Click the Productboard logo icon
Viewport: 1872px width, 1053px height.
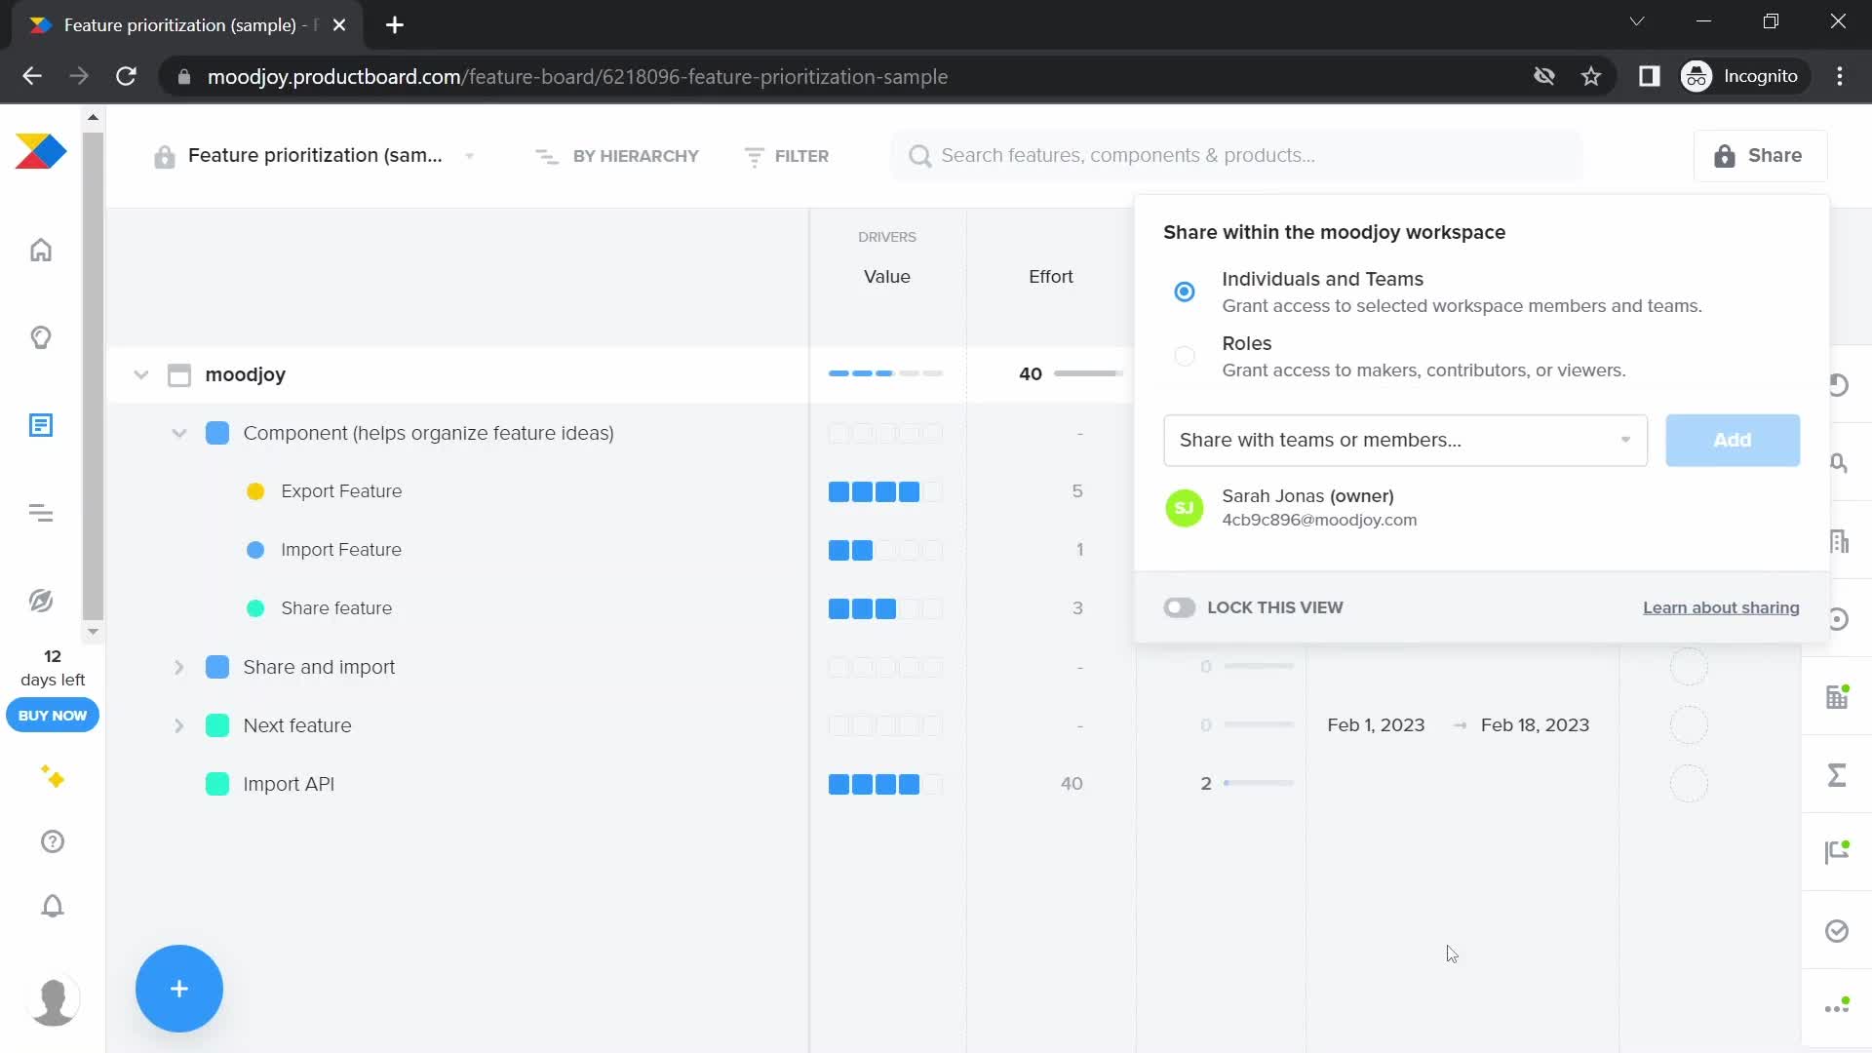(41, 151)
